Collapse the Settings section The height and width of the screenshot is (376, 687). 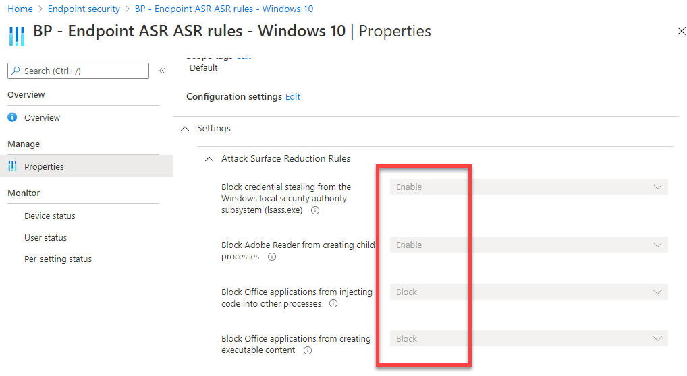pos(186,128)
